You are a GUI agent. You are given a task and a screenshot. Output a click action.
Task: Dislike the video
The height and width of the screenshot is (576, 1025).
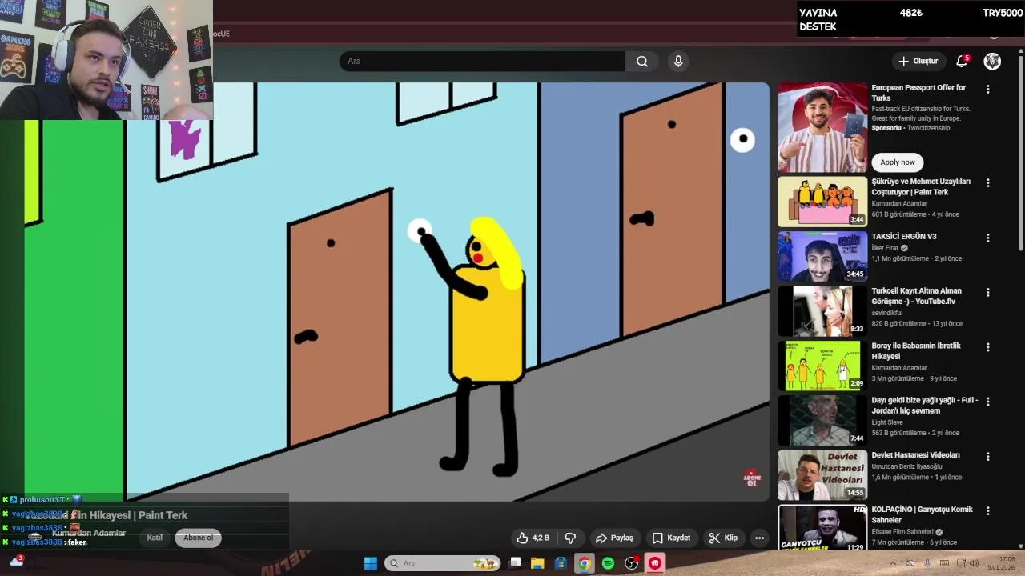tap(571, 538)
